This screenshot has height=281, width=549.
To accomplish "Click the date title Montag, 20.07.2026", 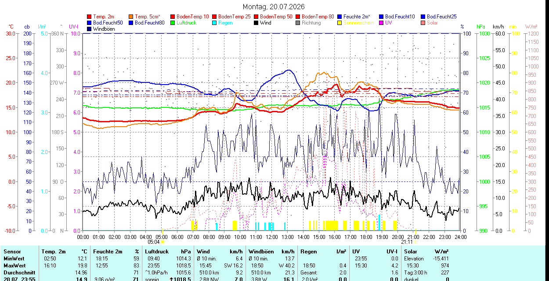I will click(274, 7).
